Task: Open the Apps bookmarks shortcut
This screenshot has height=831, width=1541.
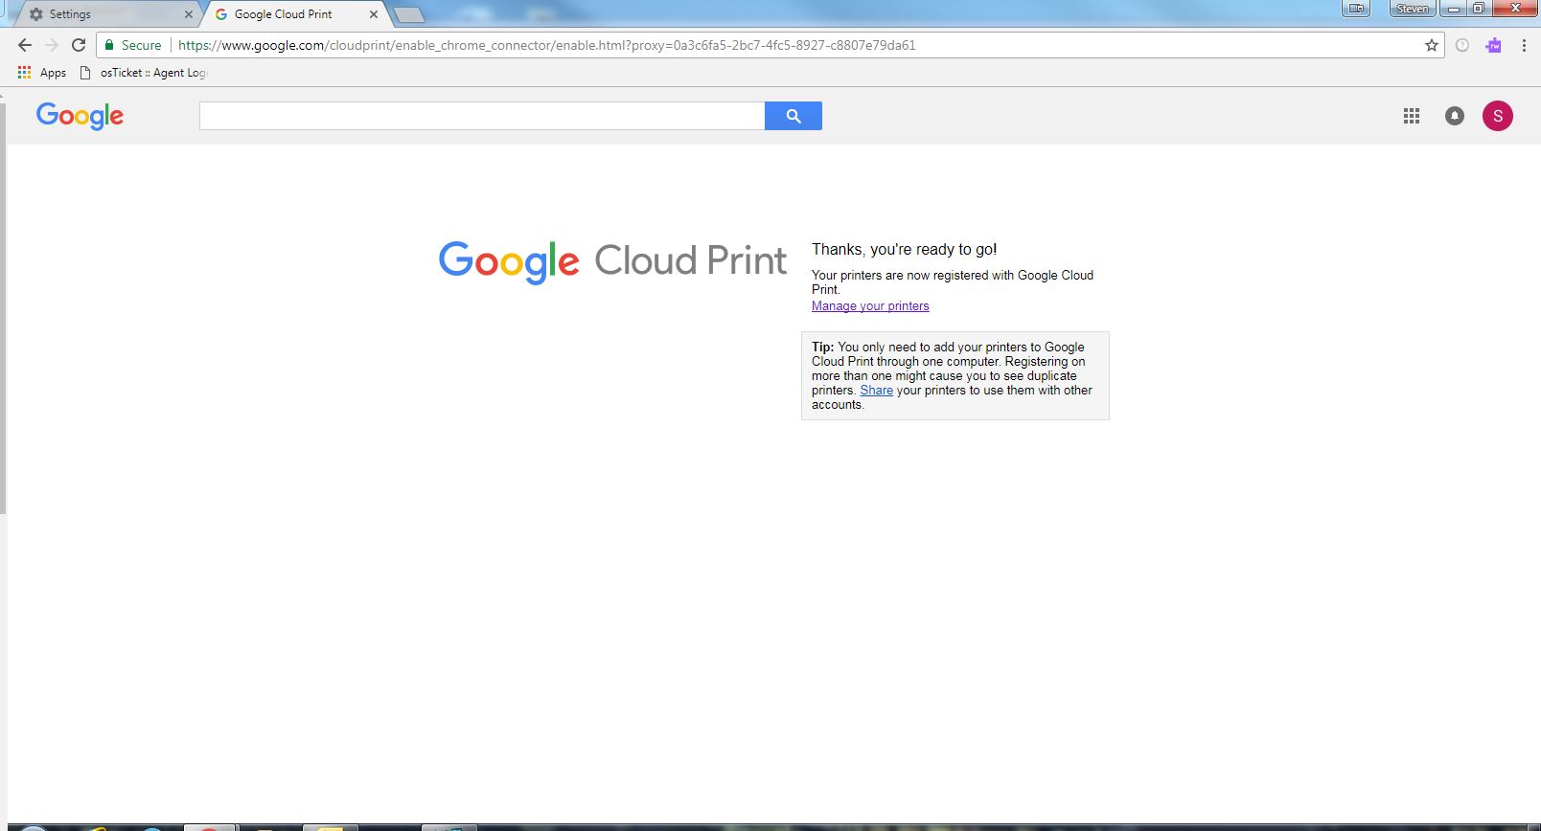Action: (x=42, y=73)
